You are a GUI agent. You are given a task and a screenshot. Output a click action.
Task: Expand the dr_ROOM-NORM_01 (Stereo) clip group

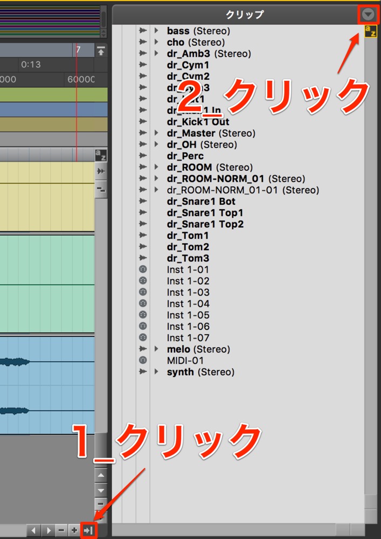pos(156,178)
